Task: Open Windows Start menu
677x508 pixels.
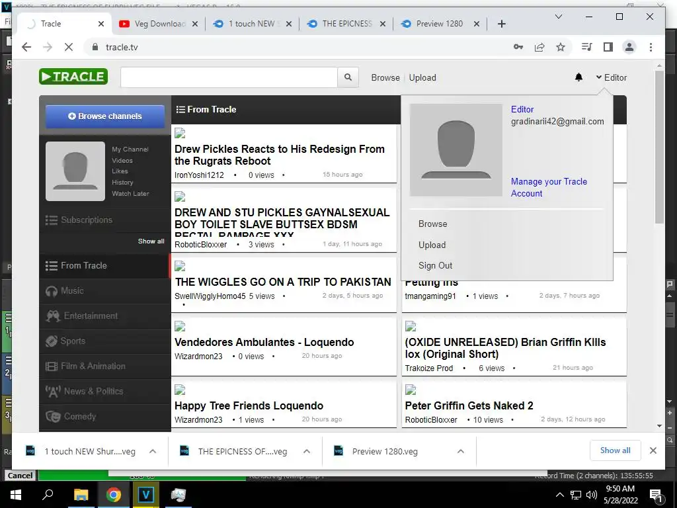Action: (x=16, y=495)
